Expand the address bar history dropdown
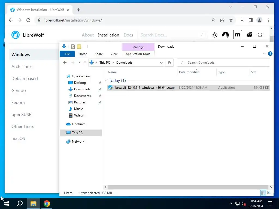 coord(161,63)
